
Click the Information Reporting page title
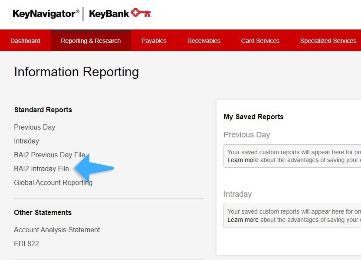click(76, 72)
